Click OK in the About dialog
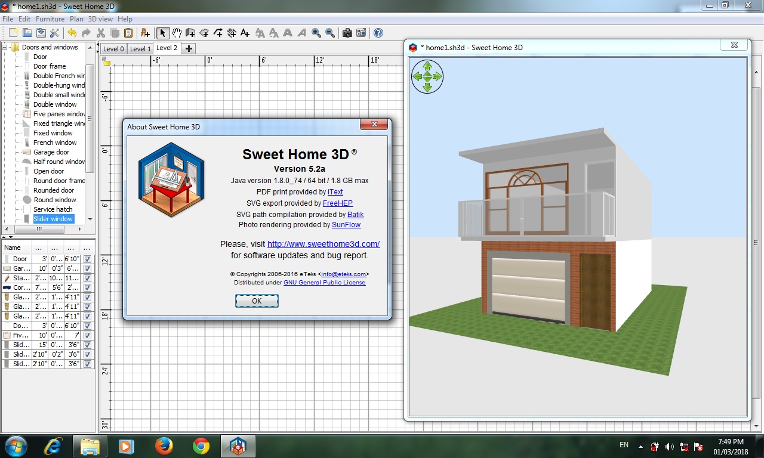Image resolution: width=764 pixels, height=458 pixels. [x=257, y=301]
